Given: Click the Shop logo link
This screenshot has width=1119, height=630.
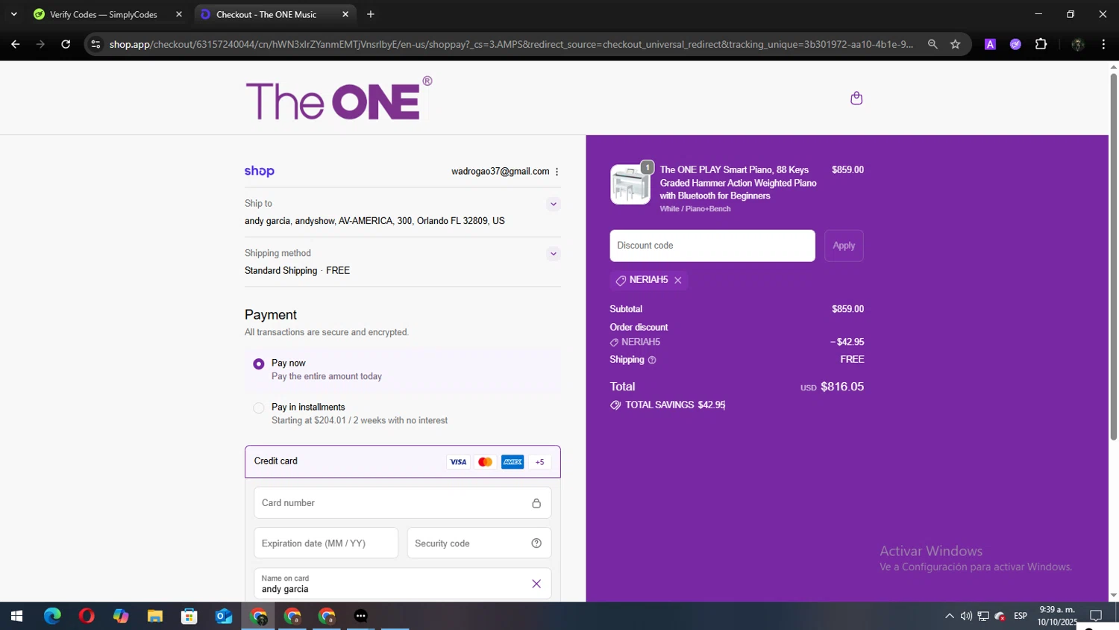Looking at the screenshot, I should click(260, 171).
